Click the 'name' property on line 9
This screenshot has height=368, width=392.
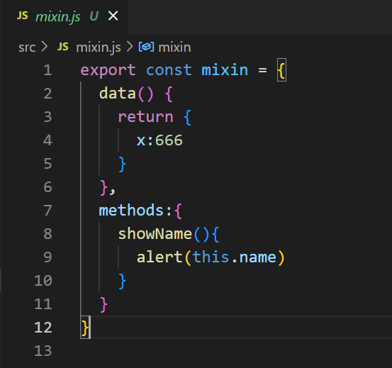click(258, 257)
